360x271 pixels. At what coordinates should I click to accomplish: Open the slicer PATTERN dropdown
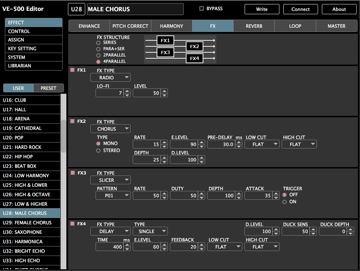[113, 195]
